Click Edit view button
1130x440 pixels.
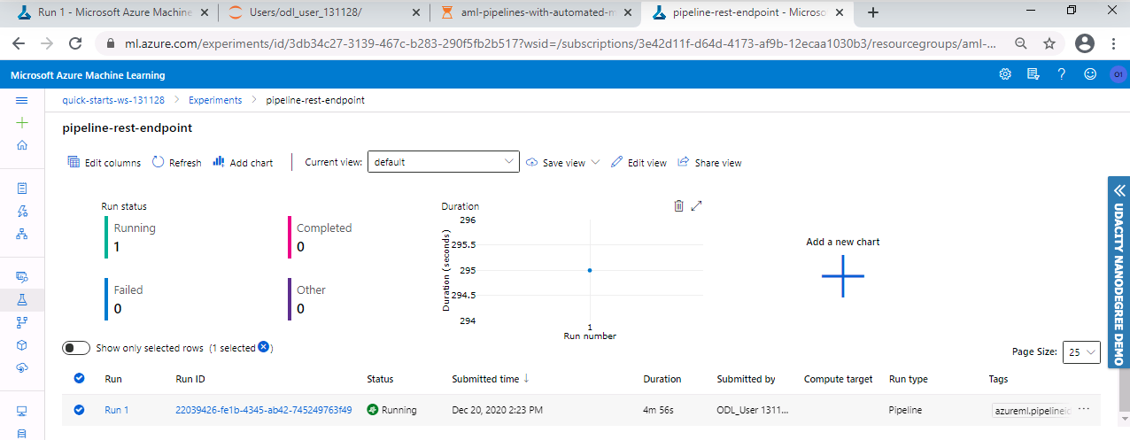click(639, 163)
